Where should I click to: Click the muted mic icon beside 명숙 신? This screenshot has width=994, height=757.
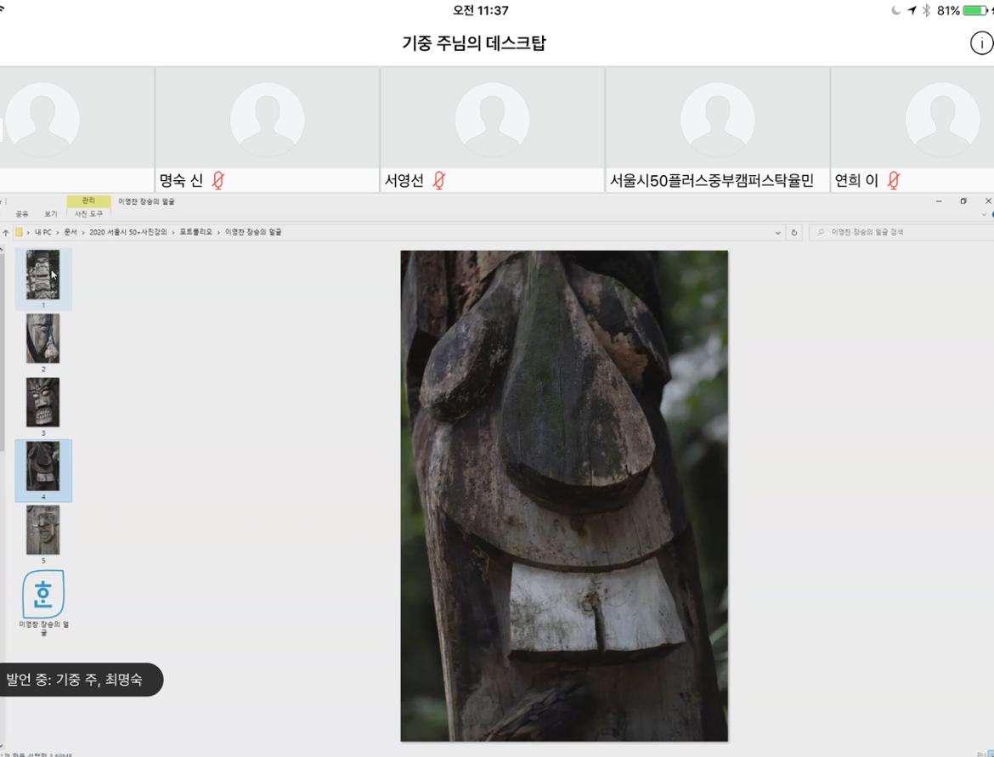[x=218, y=180]
